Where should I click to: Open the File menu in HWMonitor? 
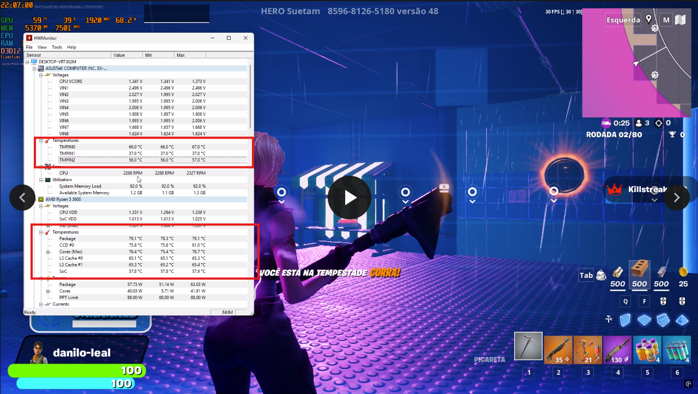tap(29, 47)
